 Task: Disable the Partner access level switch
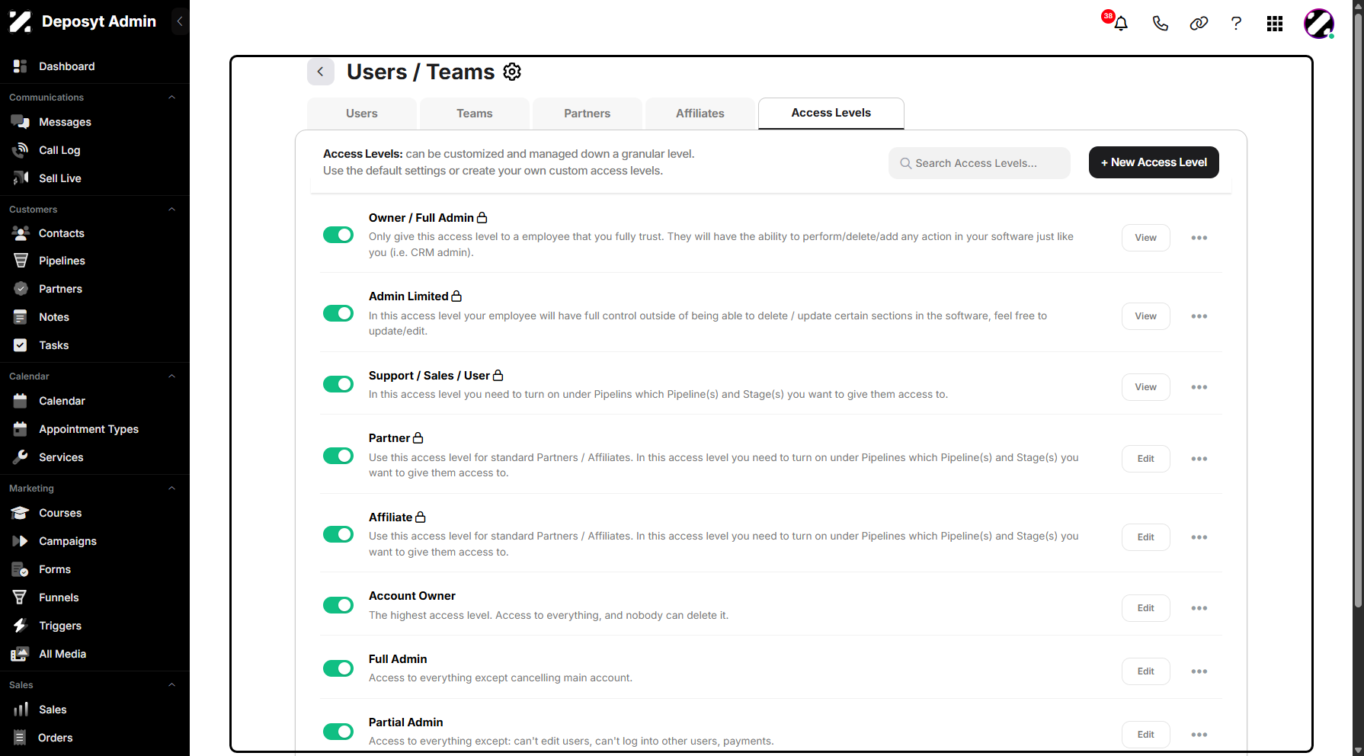[338, 456]
